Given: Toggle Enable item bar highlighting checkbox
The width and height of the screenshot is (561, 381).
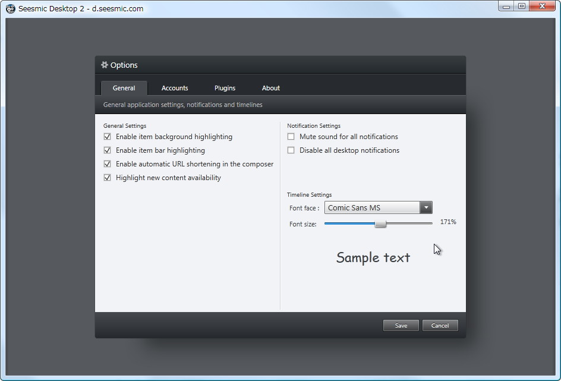Looking at the screenshot, I should click(108, 150).
